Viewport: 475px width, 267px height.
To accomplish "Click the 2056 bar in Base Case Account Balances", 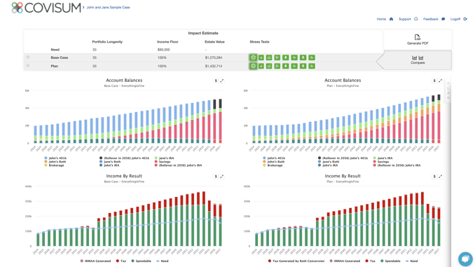I will (x=215, y=121).
